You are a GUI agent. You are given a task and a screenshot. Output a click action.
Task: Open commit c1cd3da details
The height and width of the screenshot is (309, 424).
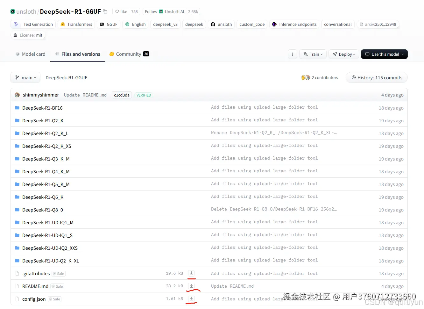(122, 95)
